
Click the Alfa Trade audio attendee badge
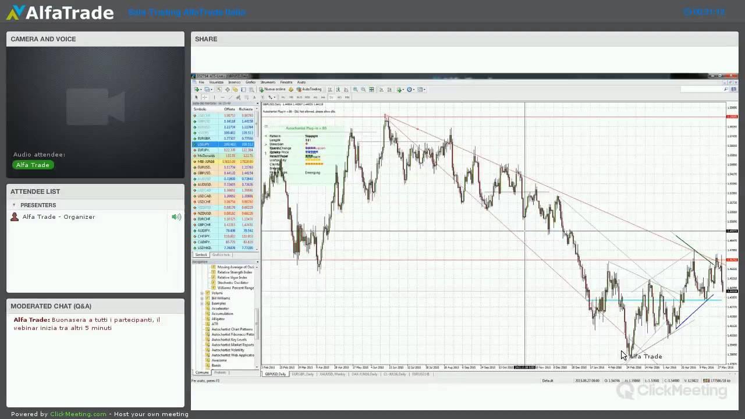point(33,165)
